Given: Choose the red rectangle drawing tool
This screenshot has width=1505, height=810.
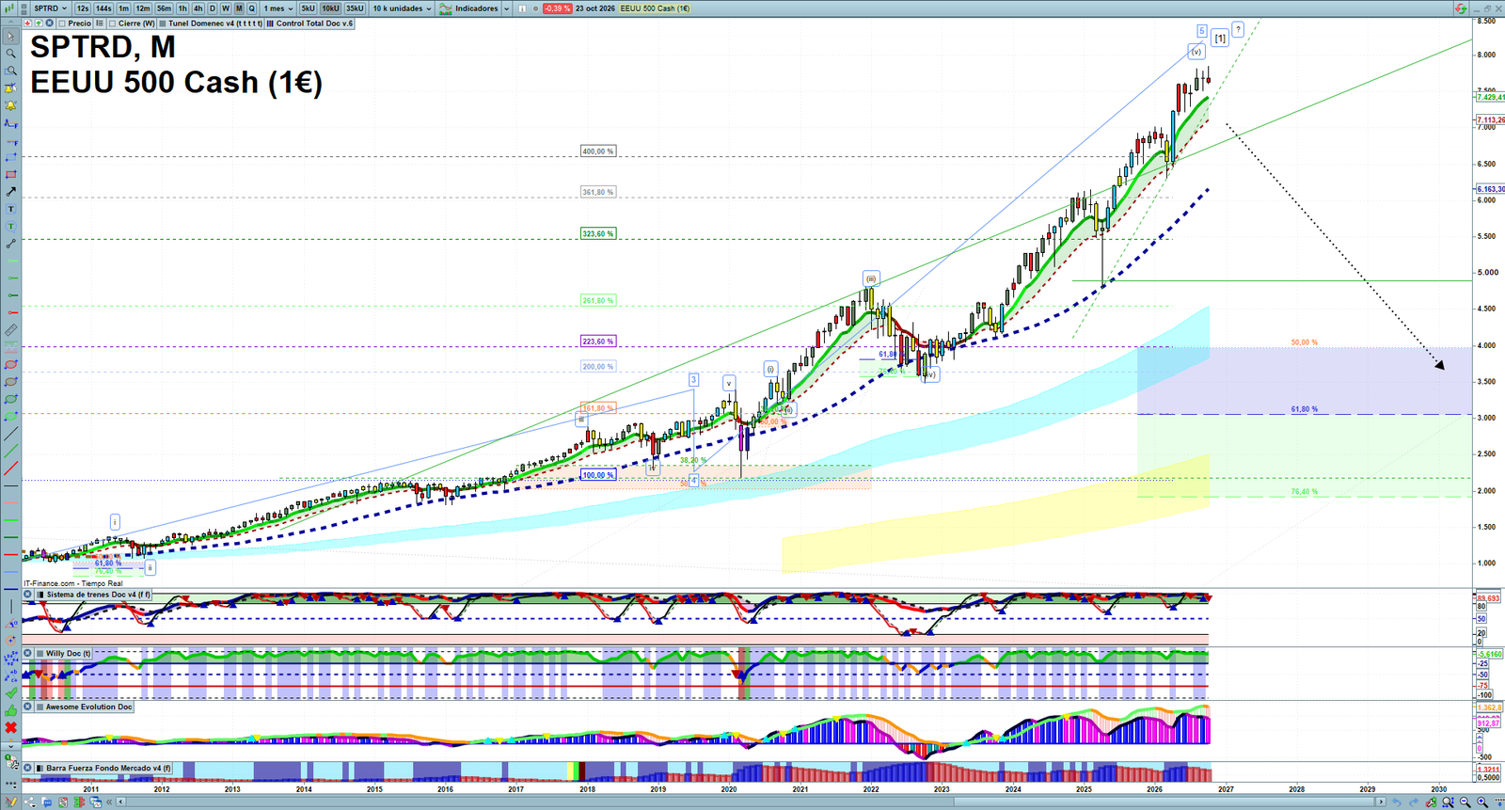Looking at the screenshot, I should [11, 175].
